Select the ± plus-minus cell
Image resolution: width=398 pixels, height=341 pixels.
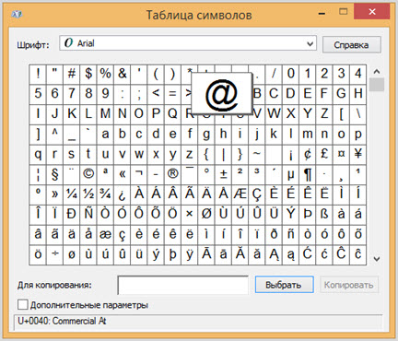(x=223, y=174)
